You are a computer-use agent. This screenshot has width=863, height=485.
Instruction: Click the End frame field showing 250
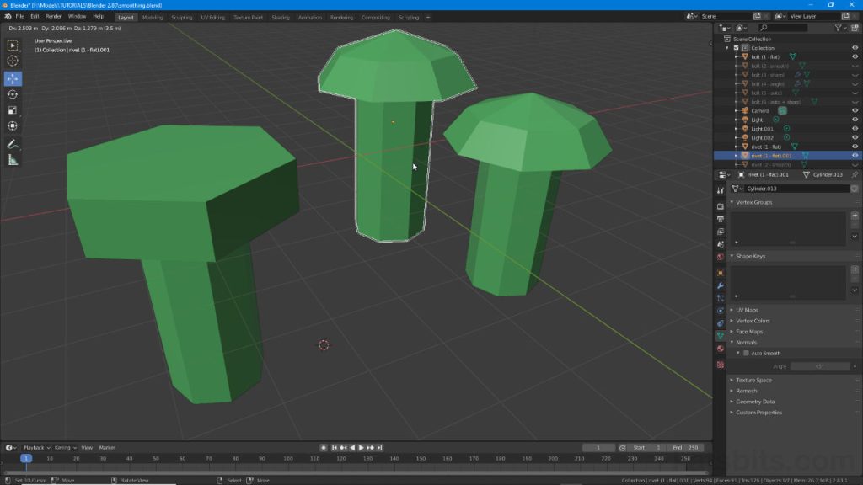pos(684,447)
